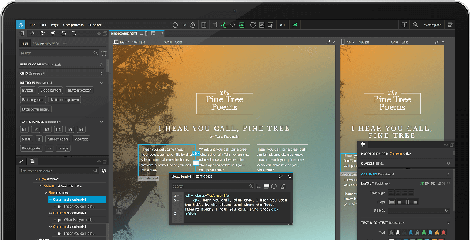Open the LG device size dropdown
The image size is (470, 240).
tap(123, 42)
